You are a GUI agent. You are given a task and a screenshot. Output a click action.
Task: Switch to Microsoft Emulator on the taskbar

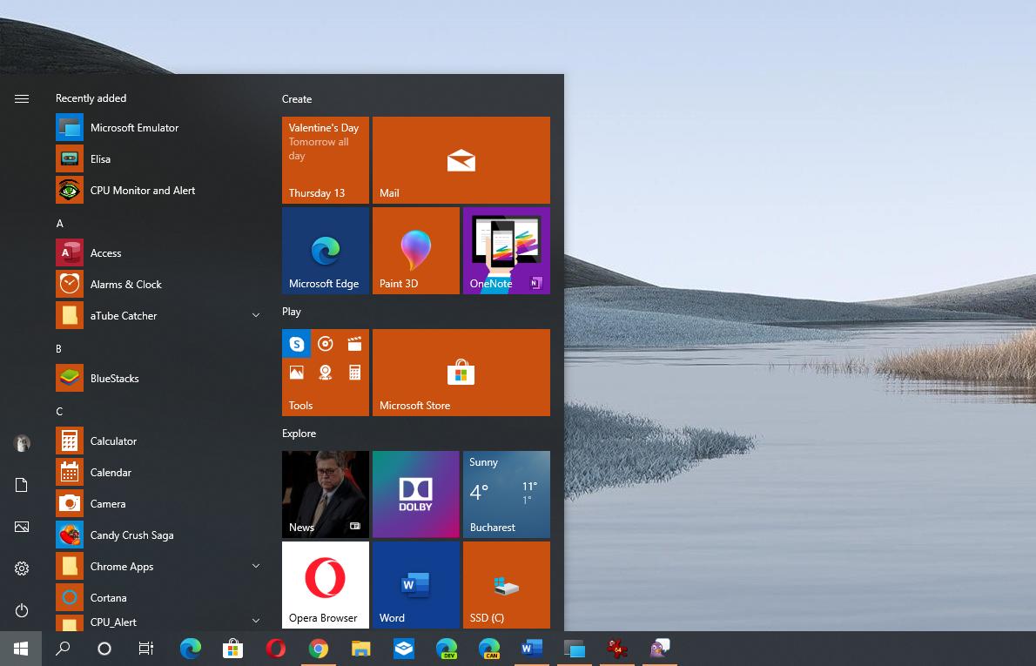[575, 649]
